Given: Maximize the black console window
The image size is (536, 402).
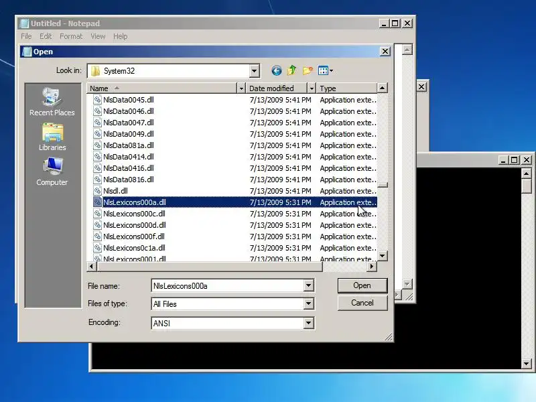Looking at the screenshot, I should 515,160.
